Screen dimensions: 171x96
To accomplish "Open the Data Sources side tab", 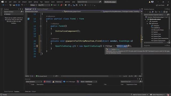I will click(x=2, y=12).
